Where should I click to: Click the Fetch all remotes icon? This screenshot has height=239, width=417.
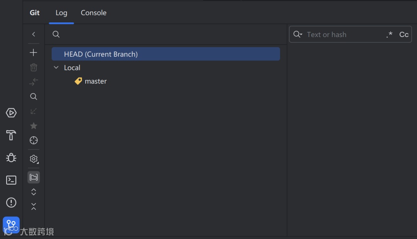[34, 111]
